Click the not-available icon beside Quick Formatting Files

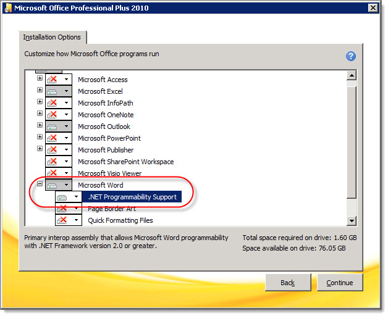point(62,220)
